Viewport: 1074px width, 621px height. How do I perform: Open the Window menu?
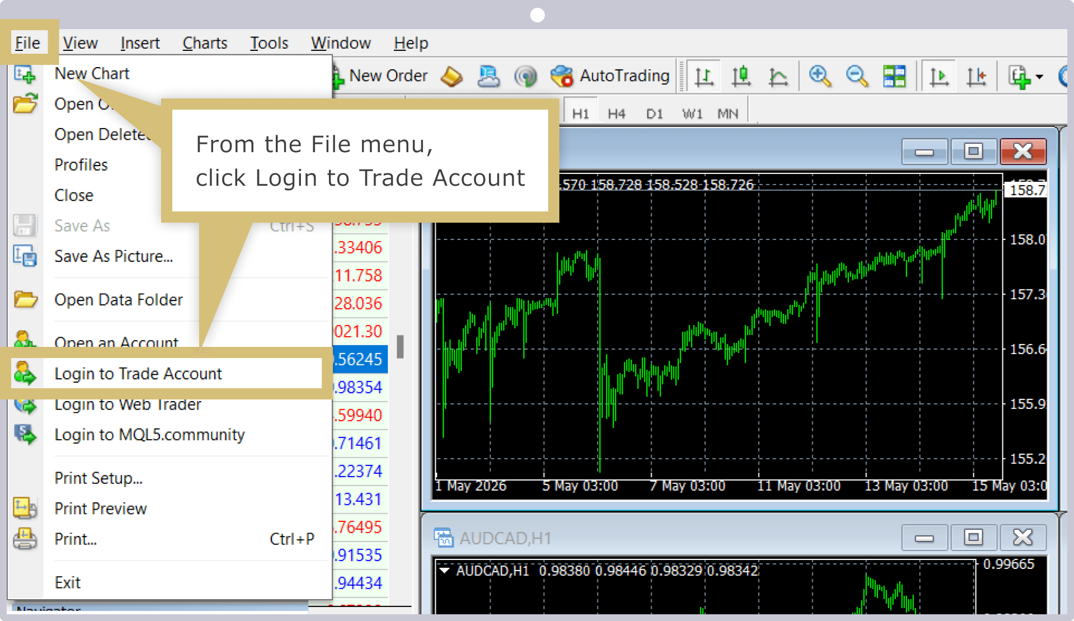coord(341,43)
